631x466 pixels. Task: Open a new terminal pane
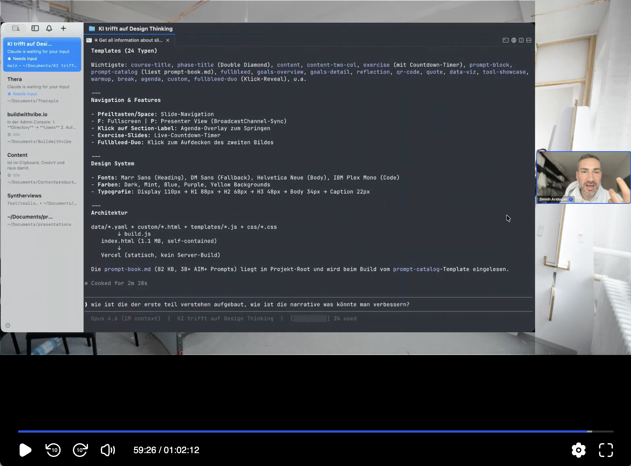click(505, 40)
